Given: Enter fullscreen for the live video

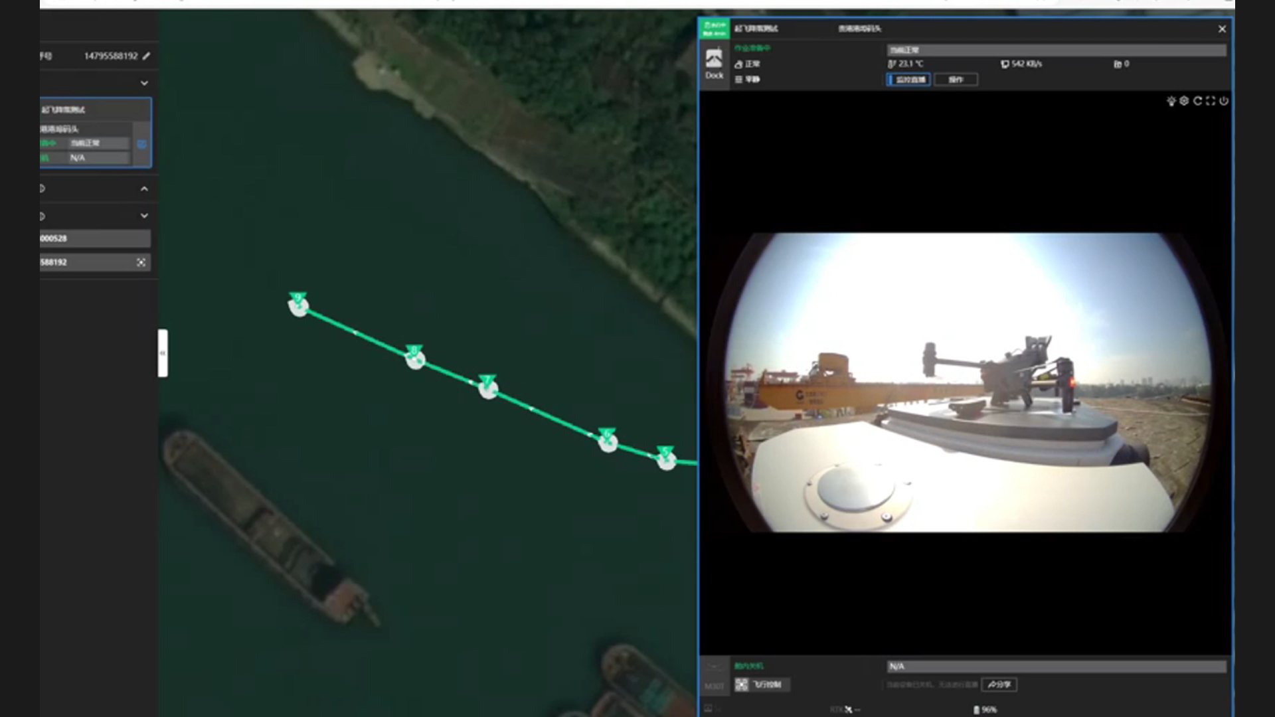Looking at the screenshot, I should 1211,101.
